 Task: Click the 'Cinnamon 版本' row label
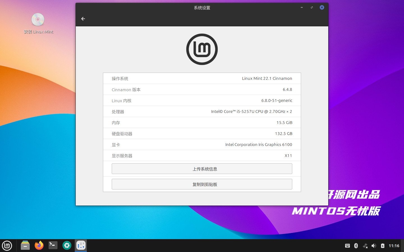point(126,90)
